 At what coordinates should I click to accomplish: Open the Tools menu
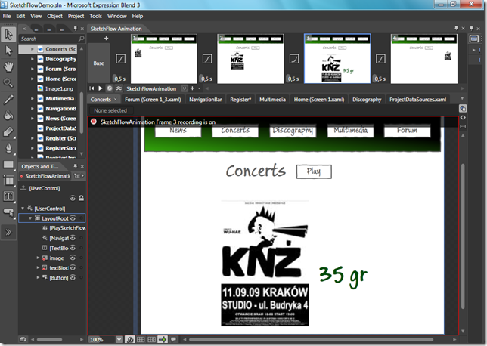(95, 16)
